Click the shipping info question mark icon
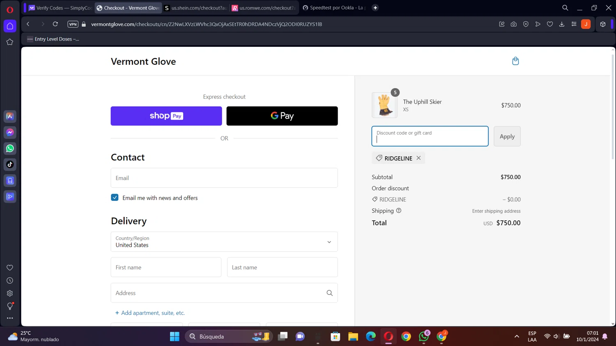The height and width of the screenshot is (346, 616). [398, 211]
